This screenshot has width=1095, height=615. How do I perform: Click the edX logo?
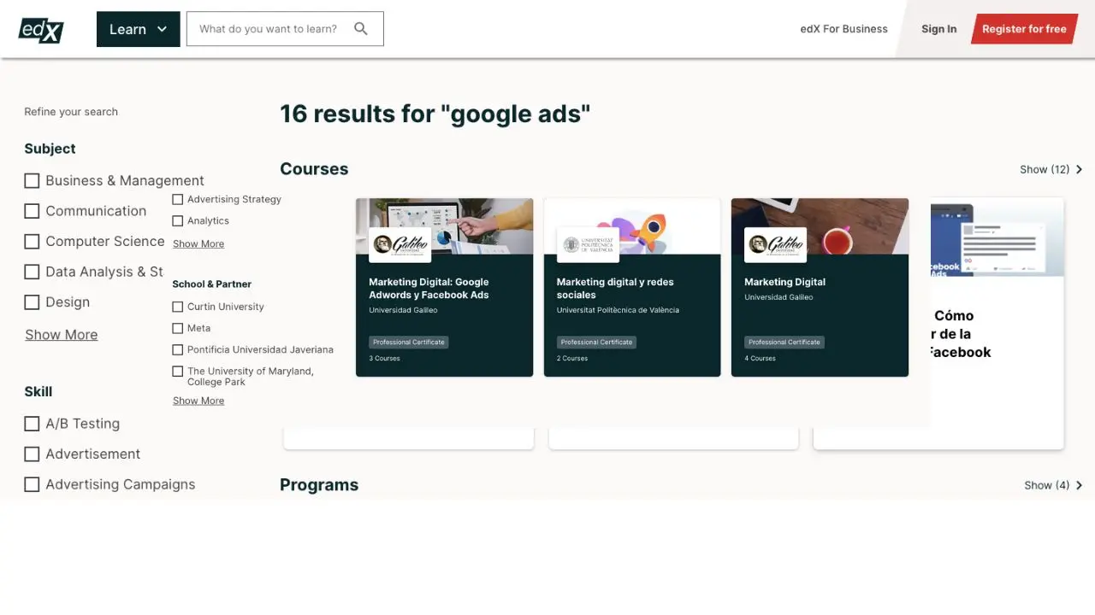pyautogui.click(x=41, y=29)
